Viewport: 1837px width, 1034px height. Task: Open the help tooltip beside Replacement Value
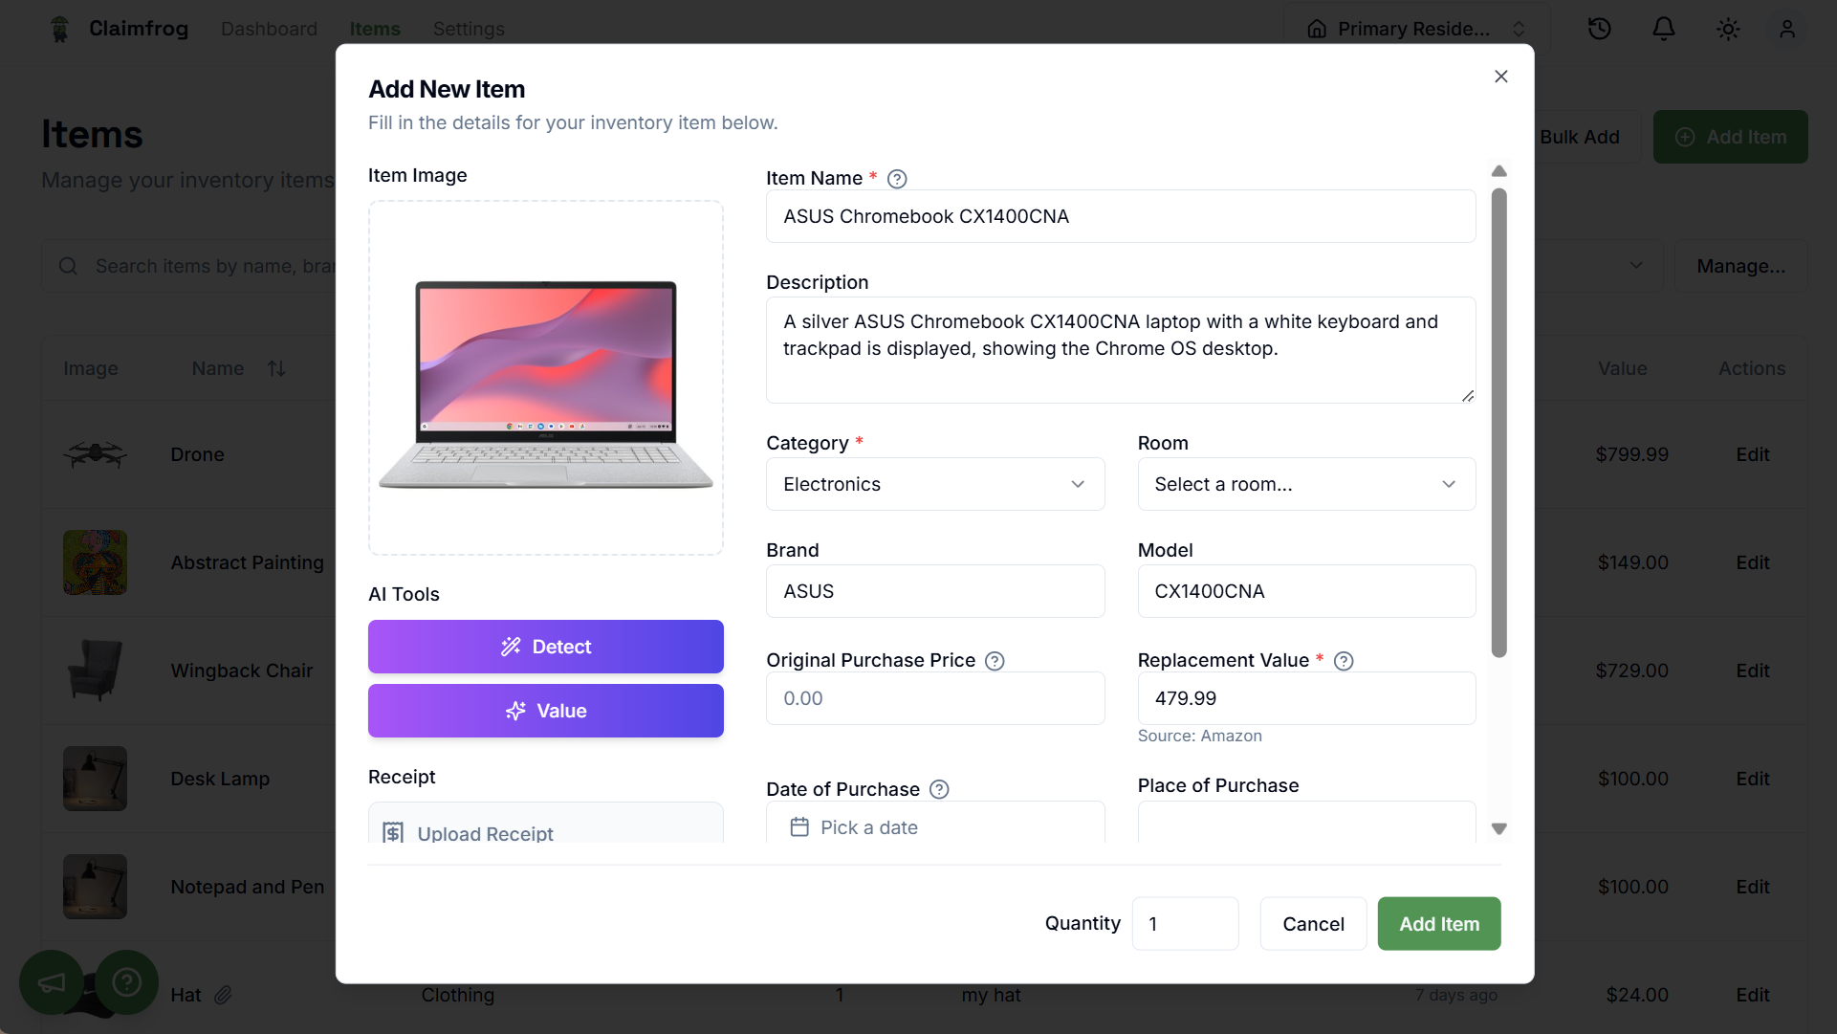click(x=1344, y=661)
